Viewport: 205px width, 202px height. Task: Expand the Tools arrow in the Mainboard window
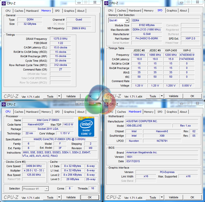pos(162,197)
